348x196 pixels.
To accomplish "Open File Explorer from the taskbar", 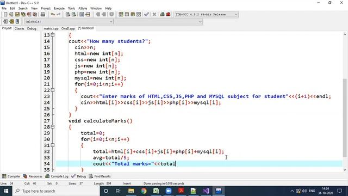I will pos(131,191).
